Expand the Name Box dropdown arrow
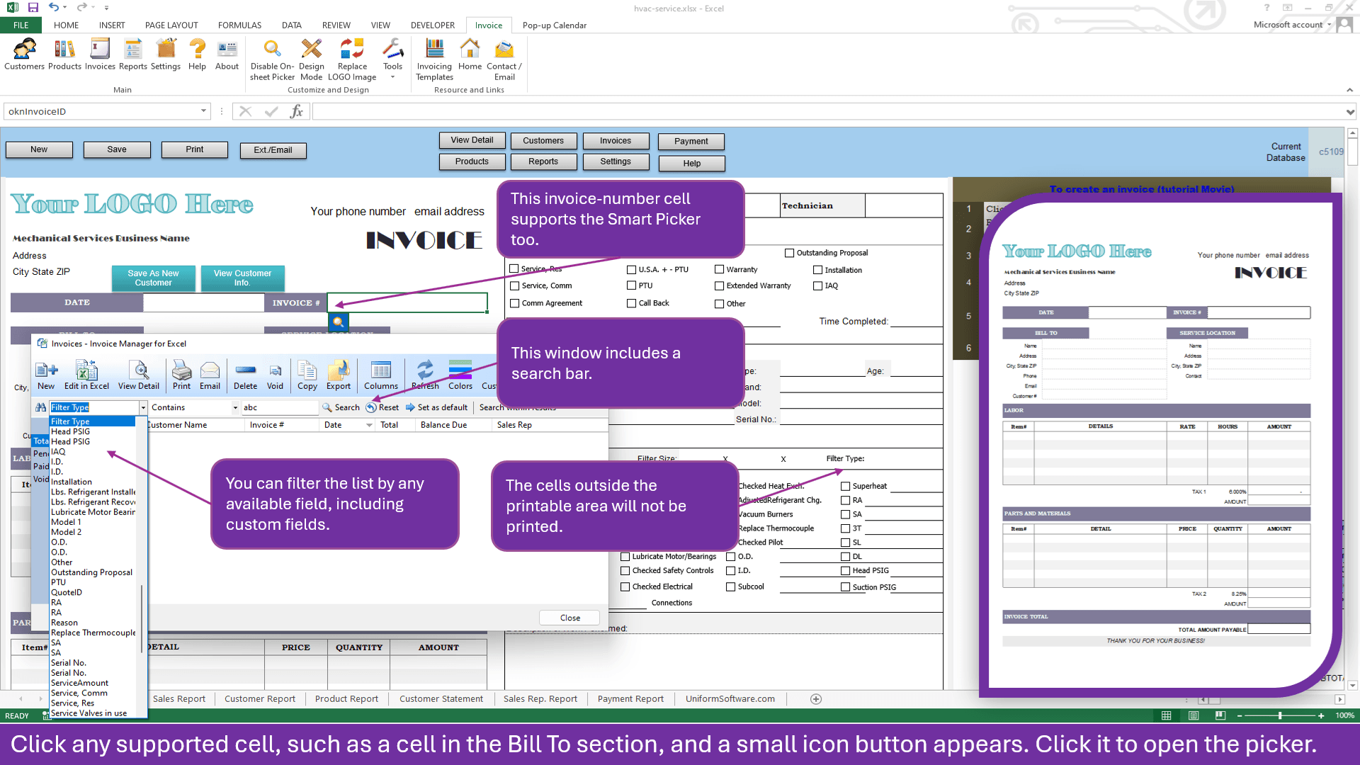1360x765 pixels. (x=203, y=111)
